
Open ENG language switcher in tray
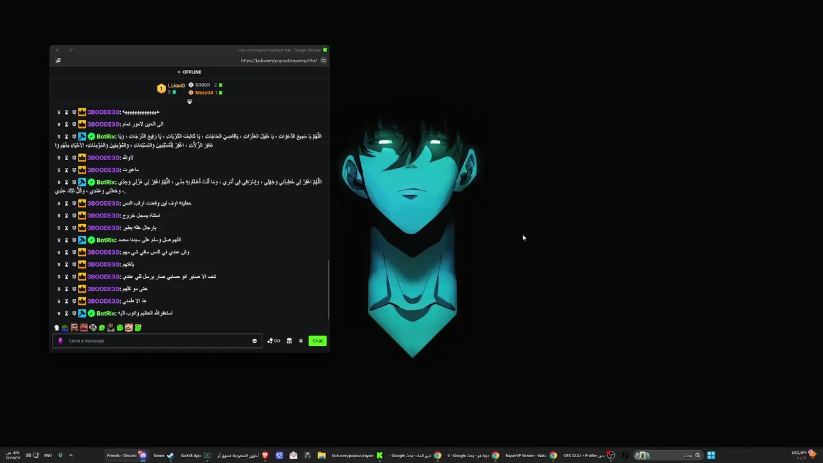click(x=48, y=455)
